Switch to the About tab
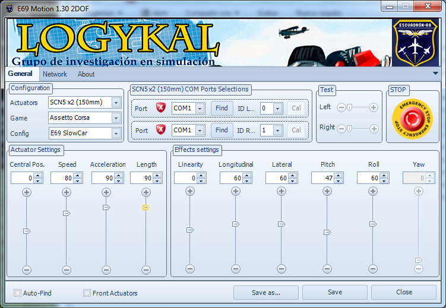 click(x=86, y=74)
